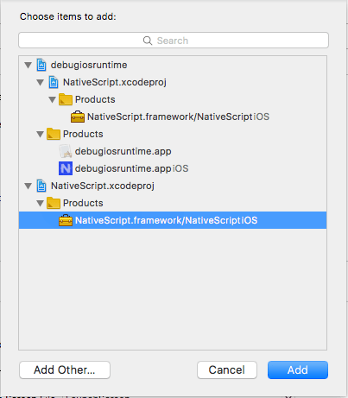
Task: Click the Cancel button
Action: (227, 370)
